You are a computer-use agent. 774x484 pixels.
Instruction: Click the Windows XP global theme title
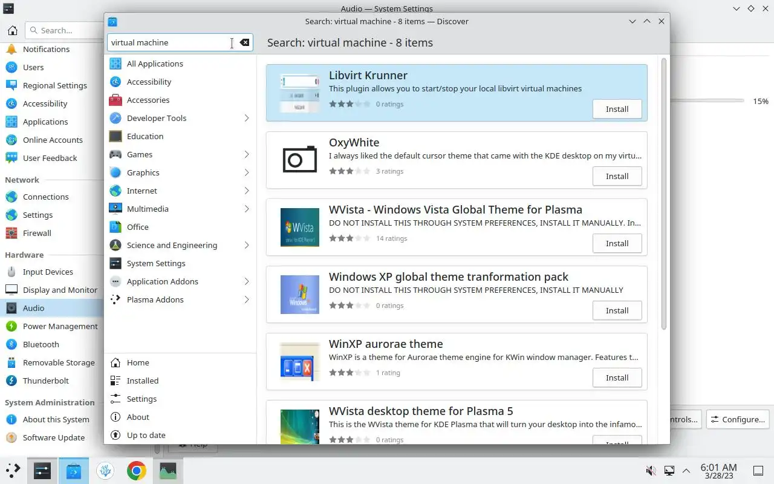point(449,276)
